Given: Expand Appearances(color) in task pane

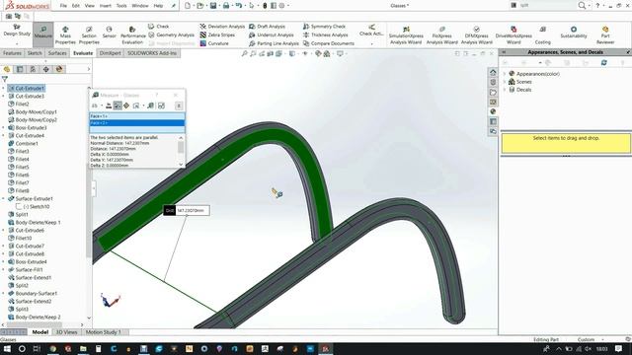Looking at the screenshot, I should pyautogui.click(x=505, y=74).
